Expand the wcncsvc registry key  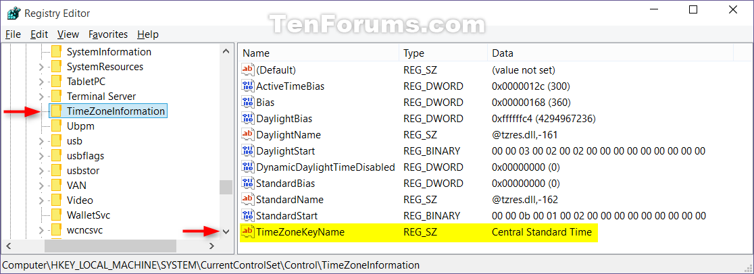[x=41, y=230]
